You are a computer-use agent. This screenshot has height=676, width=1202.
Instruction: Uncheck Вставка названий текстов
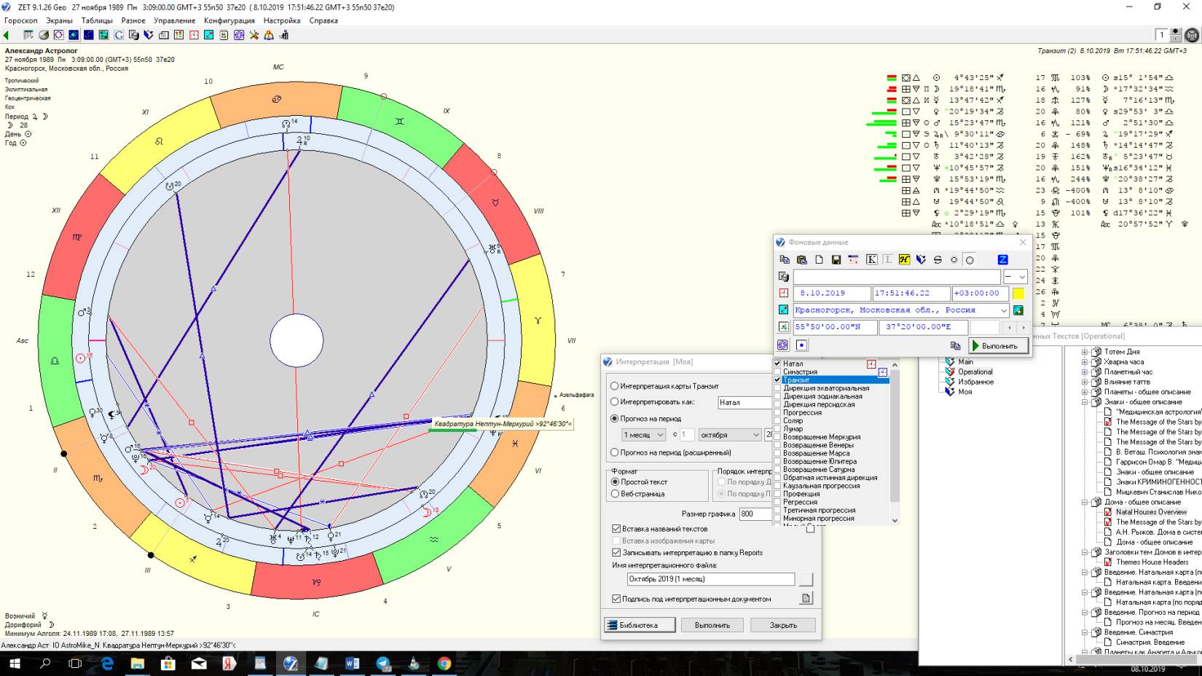(616, 529)
